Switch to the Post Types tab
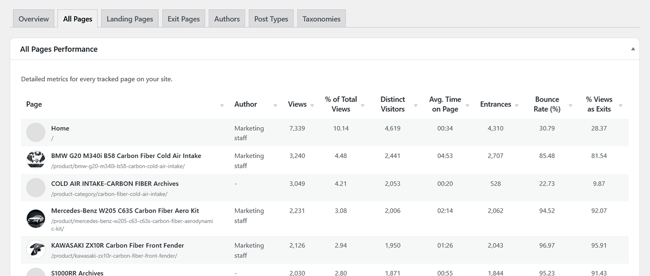 point(271,18)
